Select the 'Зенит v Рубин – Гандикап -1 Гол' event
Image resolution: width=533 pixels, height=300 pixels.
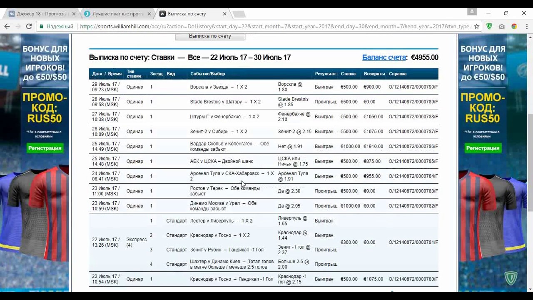coord(227,250)
